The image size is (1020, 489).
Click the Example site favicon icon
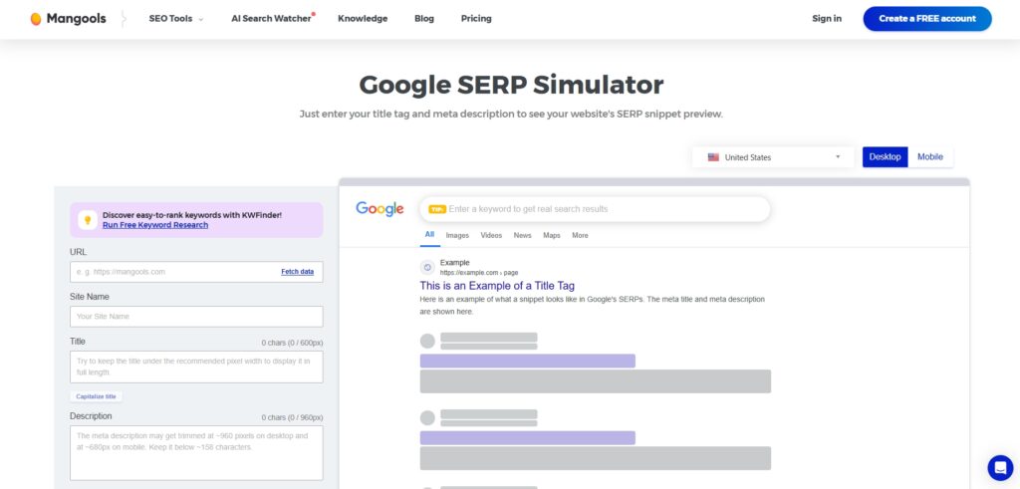coord(427,267)
